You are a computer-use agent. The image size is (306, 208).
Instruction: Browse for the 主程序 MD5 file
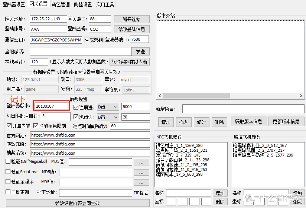[x=141, y=182]
